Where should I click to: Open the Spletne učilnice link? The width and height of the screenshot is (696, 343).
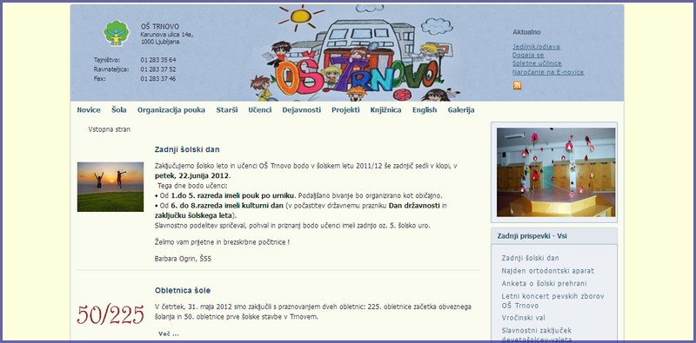(x=537, y=63)
